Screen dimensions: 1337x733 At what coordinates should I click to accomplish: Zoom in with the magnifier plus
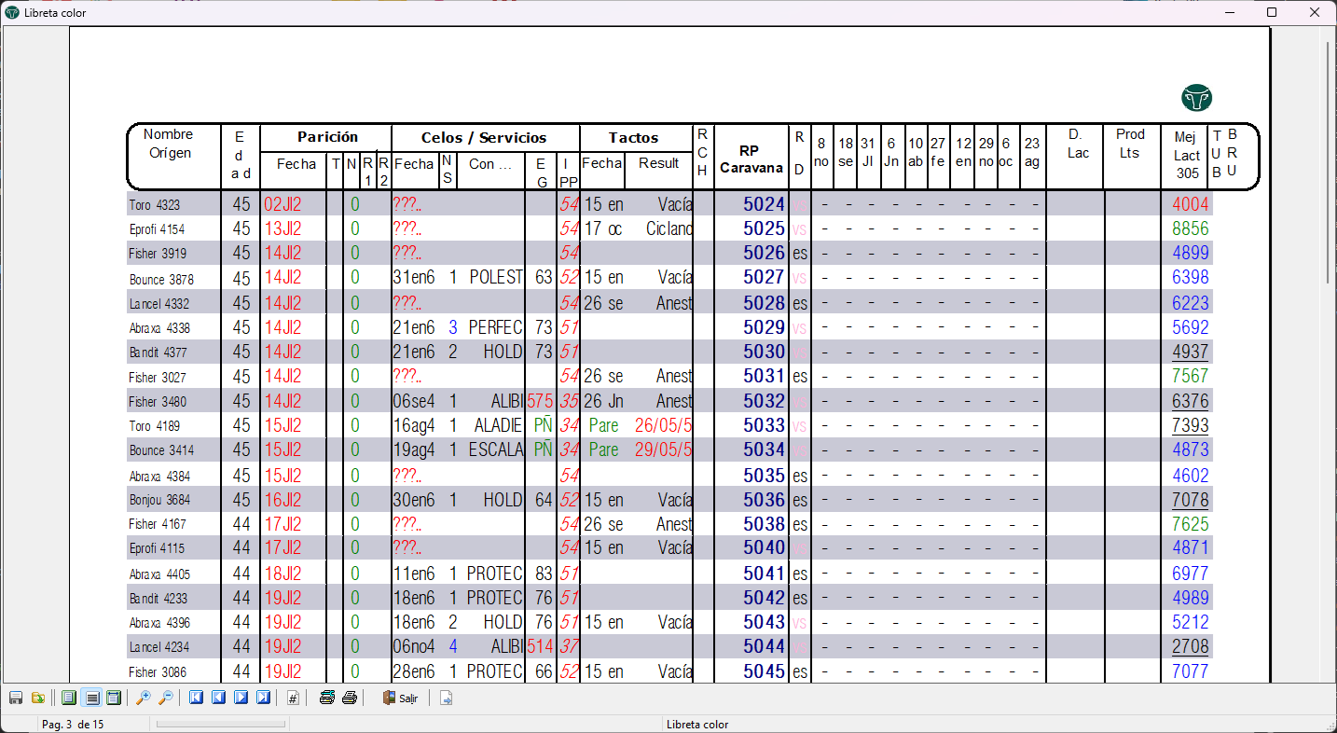[143, 698]
